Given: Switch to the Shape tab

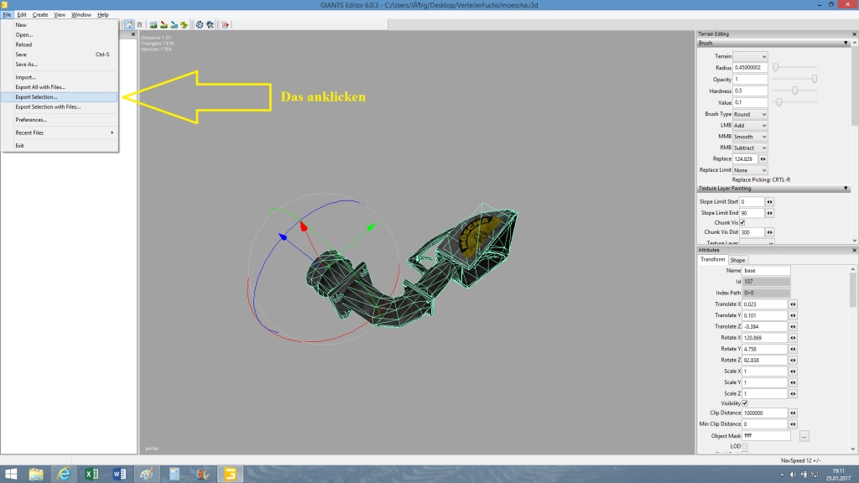Looking at the screenshot, I should (x=737, y=260).
